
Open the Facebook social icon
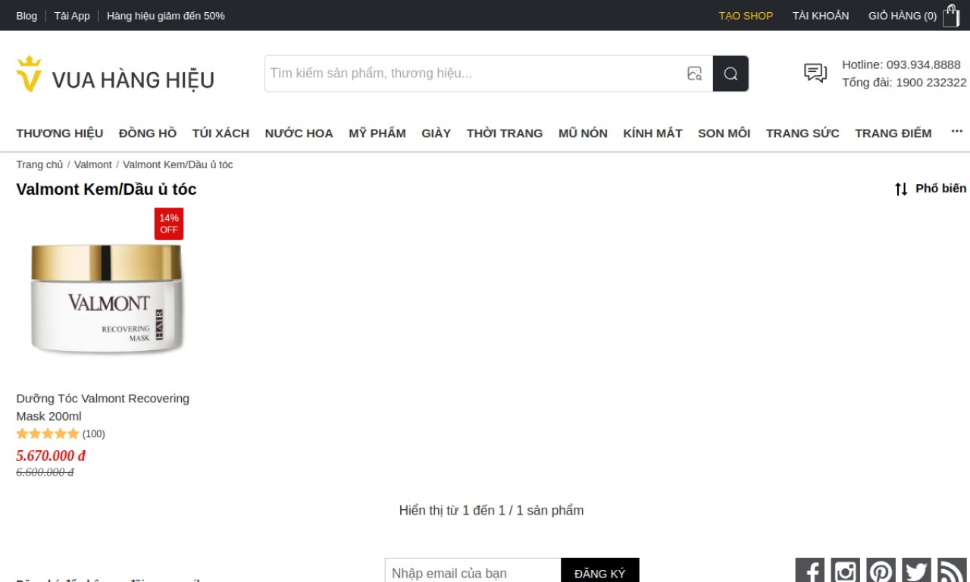click(x=809, y=571)
